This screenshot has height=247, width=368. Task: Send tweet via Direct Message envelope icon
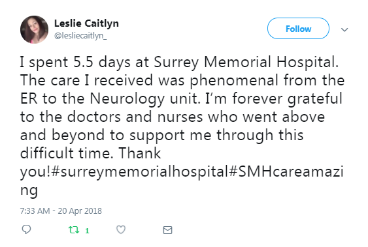pos(167,230)
